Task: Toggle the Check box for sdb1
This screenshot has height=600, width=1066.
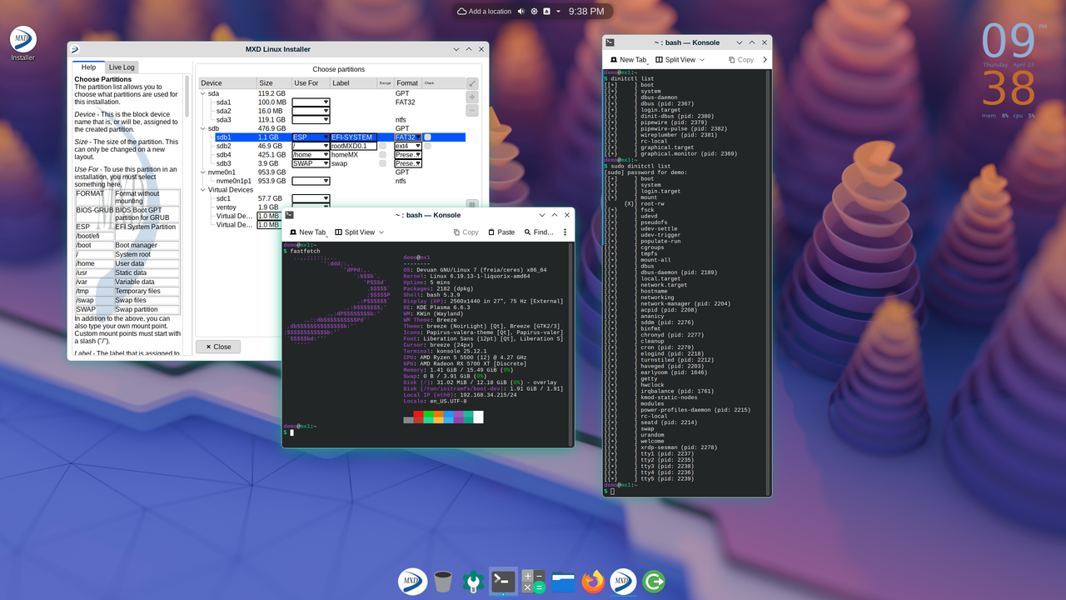Action: click(427, 137)
